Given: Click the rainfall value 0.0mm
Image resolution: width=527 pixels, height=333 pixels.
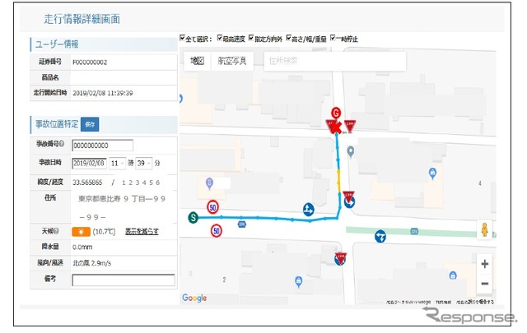Looking at the screenshot, I should tap(82, 247).
